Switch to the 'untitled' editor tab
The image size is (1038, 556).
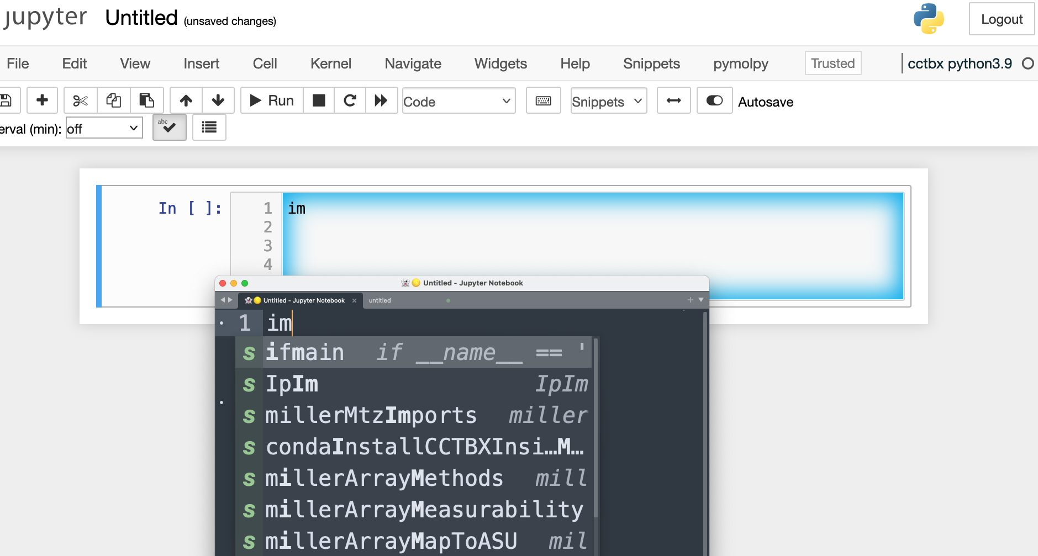click(x=380, y=300)
